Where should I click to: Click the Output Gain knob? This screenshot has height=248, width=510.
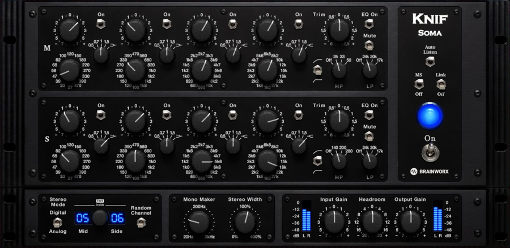tap(412, 219)
